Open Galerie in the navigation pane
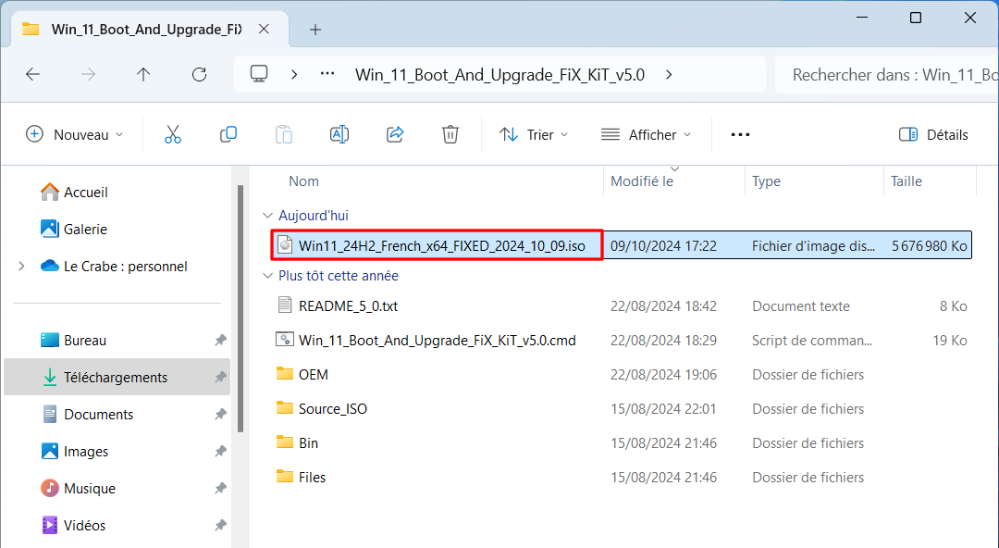The width and height of the screenshot is (999, 548). (x=73, y=229)
